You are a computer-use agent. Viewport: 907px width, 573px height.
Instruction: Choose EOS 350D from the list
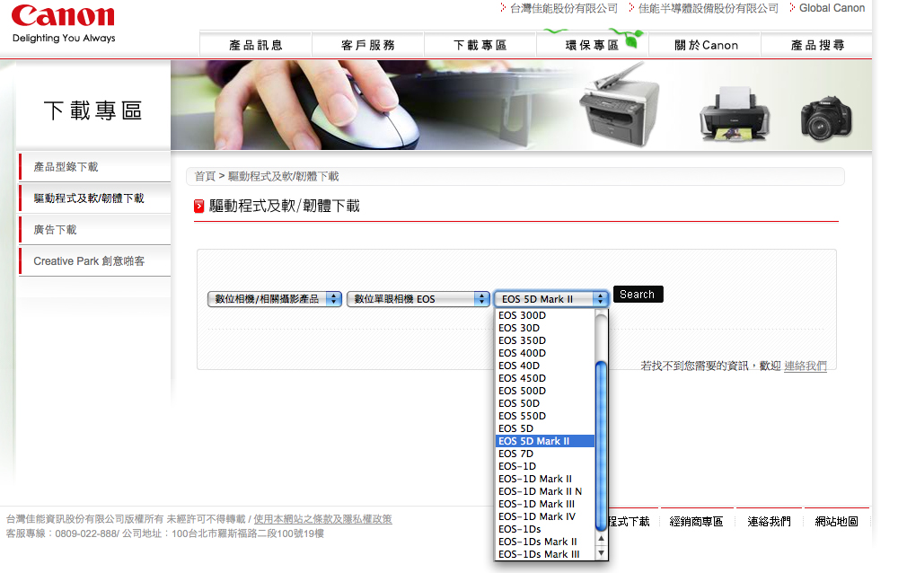point(545,340)
